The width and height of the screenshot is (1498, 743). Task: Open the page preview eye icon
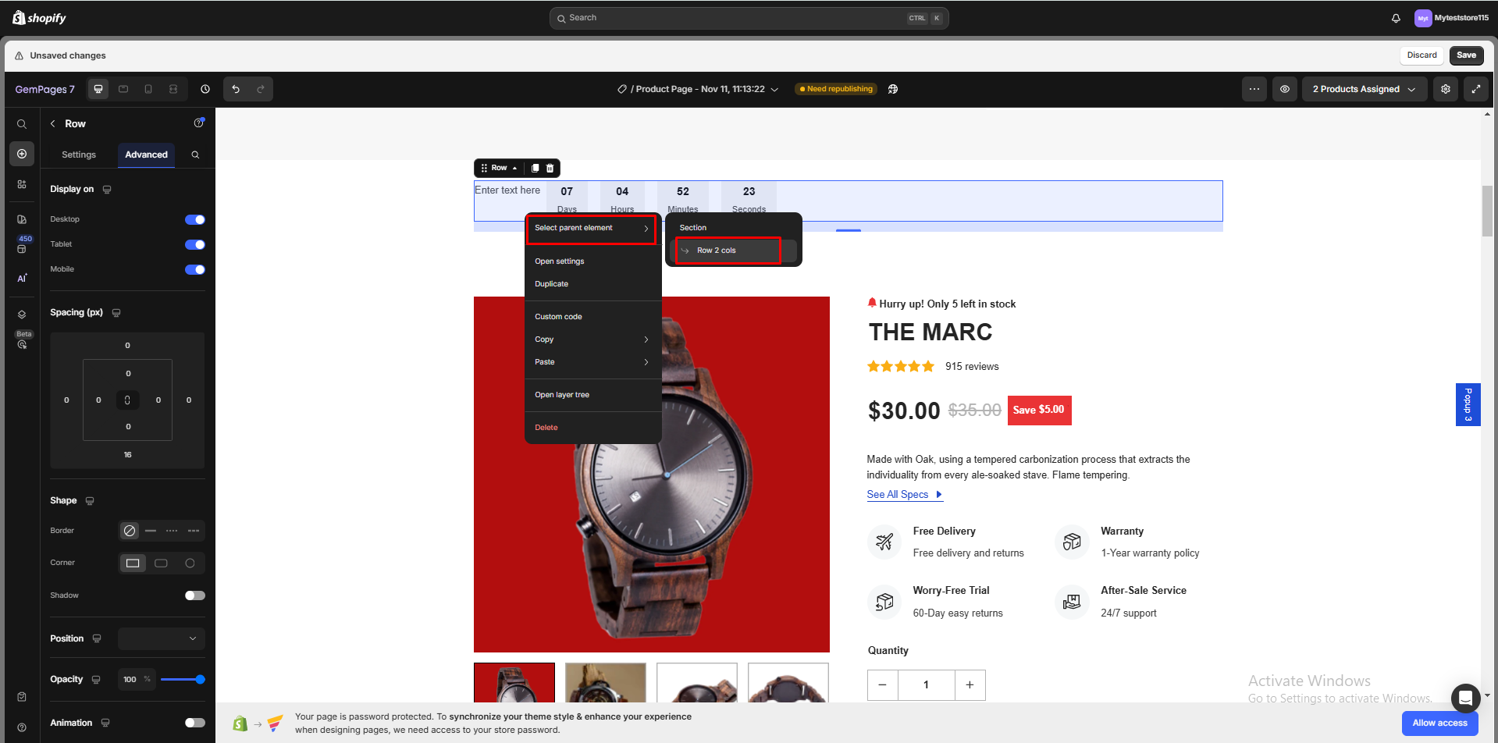point(1285,89)
